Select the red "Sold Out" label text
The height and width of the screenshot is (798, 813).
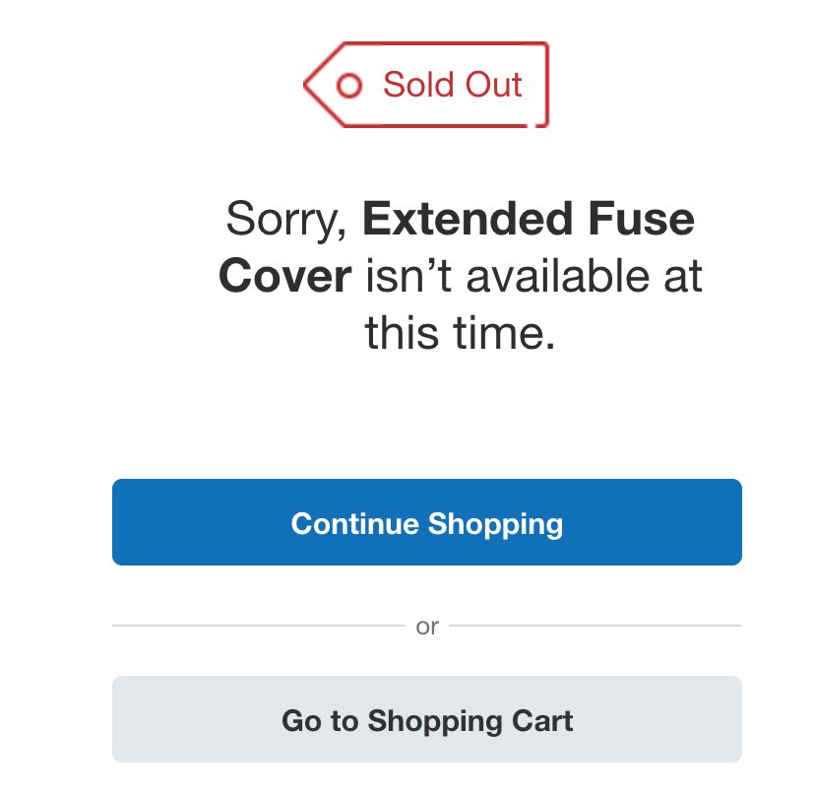tap(452, 85)
